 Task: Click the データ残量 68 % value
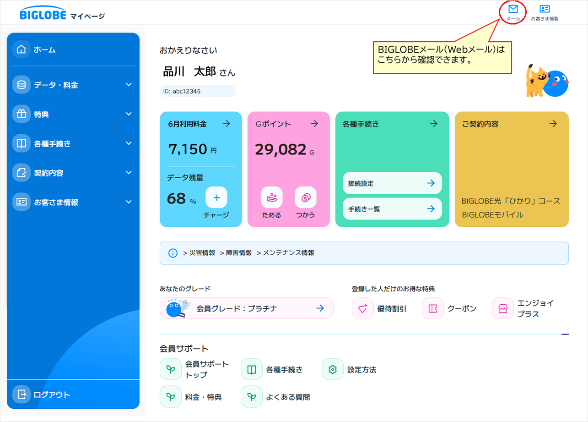pos(182,198)
